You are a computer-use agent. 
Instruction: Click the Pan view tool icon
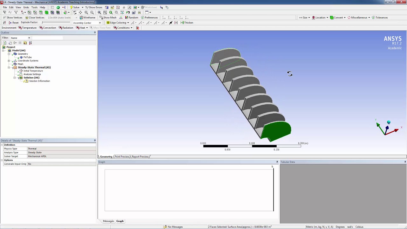(80, 12)
